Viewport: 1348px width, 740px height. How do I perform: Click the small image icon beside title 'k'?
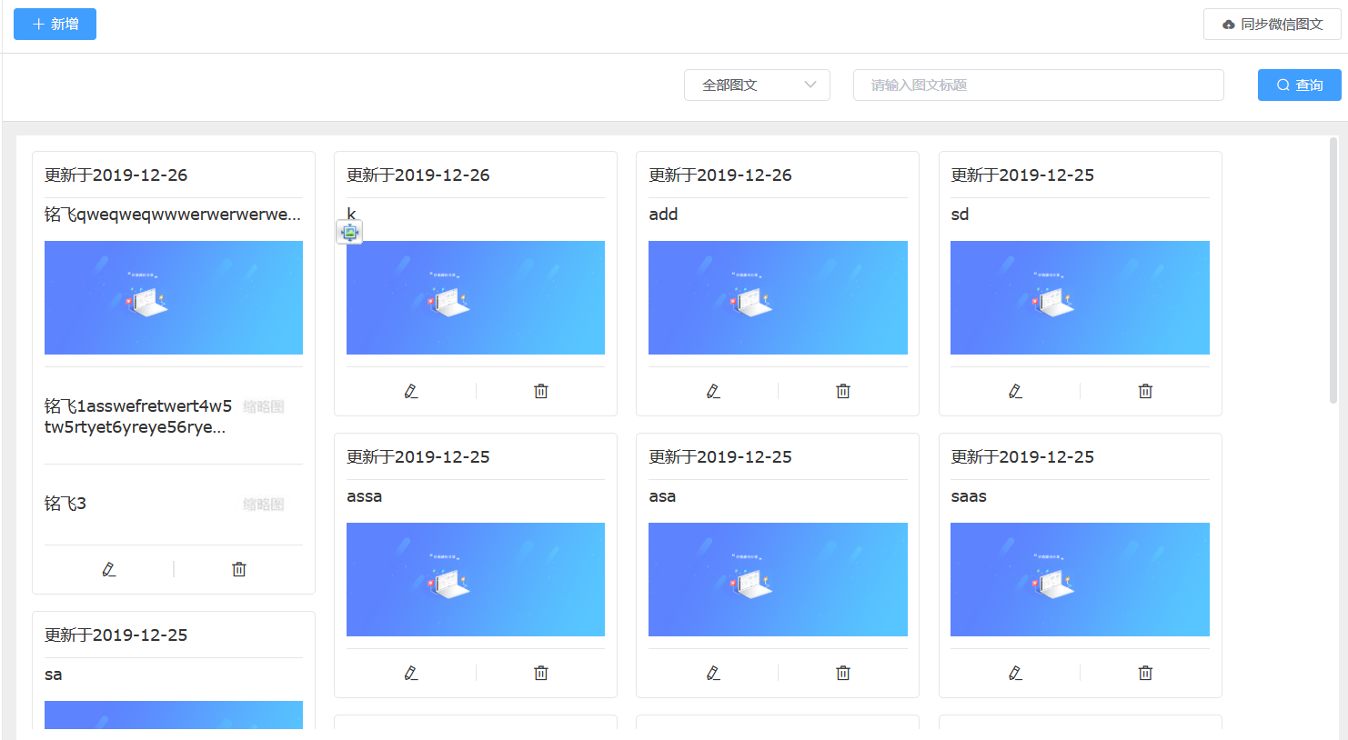[x=350, y=233]
